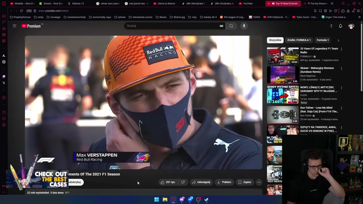The image size is (363, 204).
Task: Open the norwegia bookmark folder
Action: [x=53, y=17]
